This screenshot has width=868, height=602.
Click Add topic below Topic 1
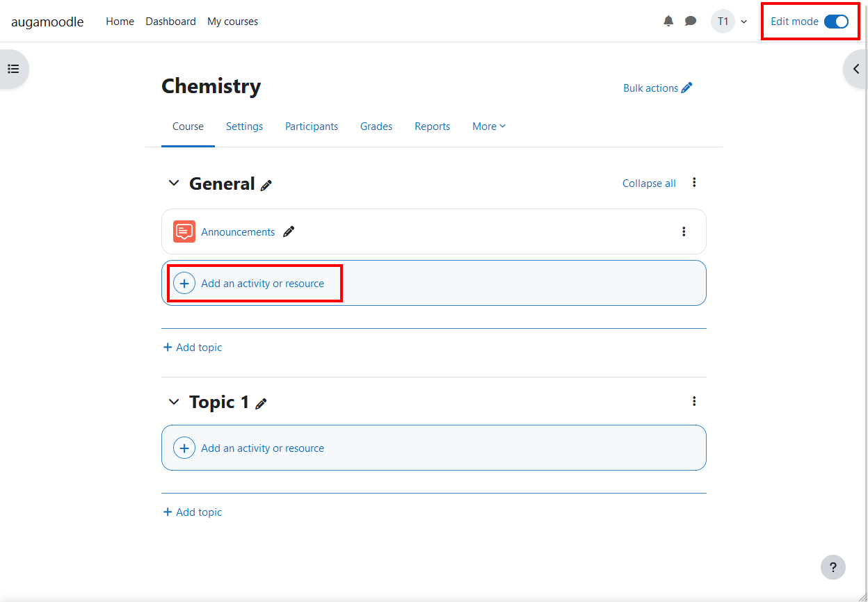point(192,512)
